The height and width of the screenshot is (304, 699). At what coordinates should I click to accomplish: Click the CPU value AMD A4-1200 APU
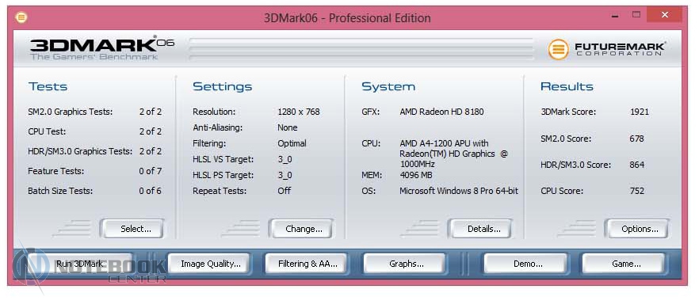coord(454,154)
